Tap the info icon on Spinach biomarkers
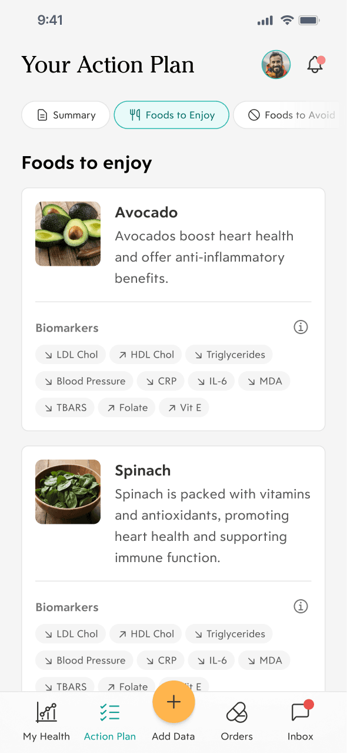Viewport: 347px width, 753px height. click(301, 606)
